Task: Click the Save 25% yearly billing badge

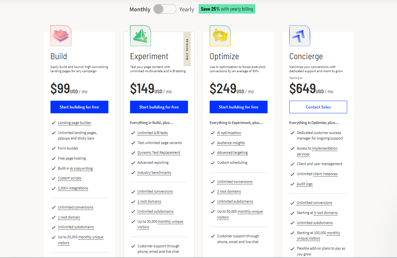Action: [227, 9]
